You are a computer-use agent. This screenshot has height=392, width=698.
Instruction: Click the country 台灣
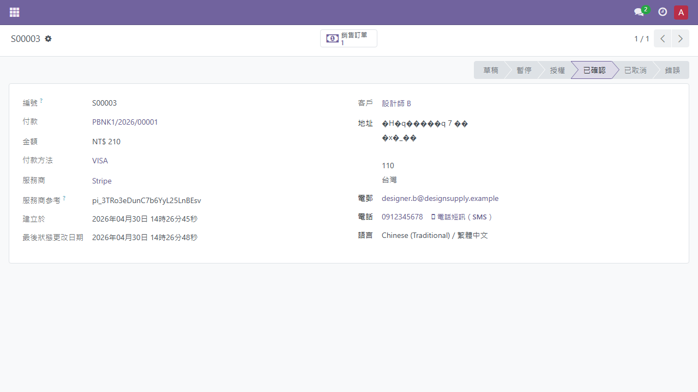389,180
